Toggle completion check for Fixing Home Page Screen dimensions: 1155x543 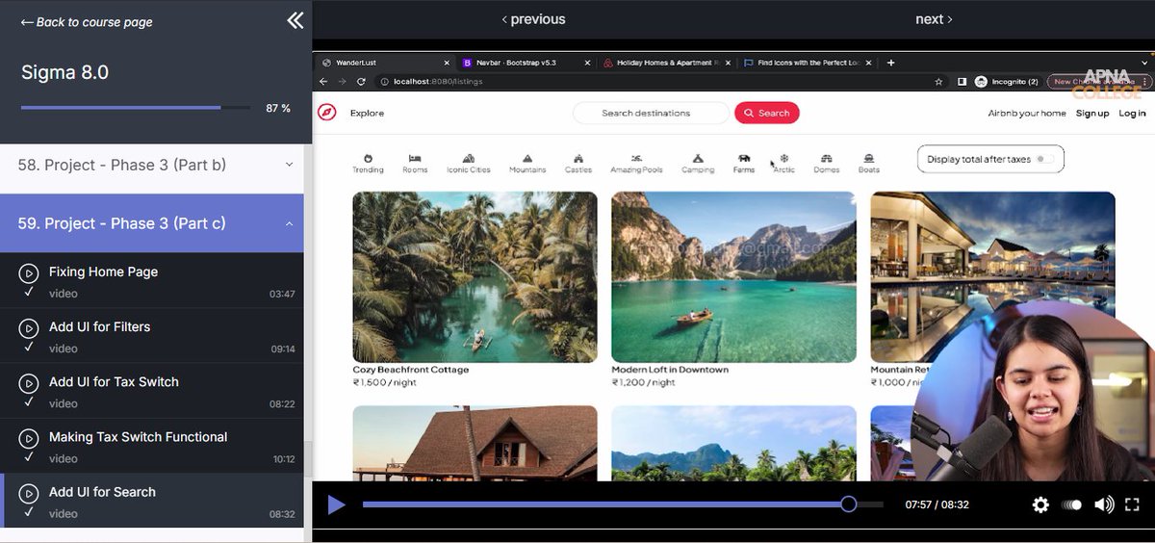click(x=29, y=291)
